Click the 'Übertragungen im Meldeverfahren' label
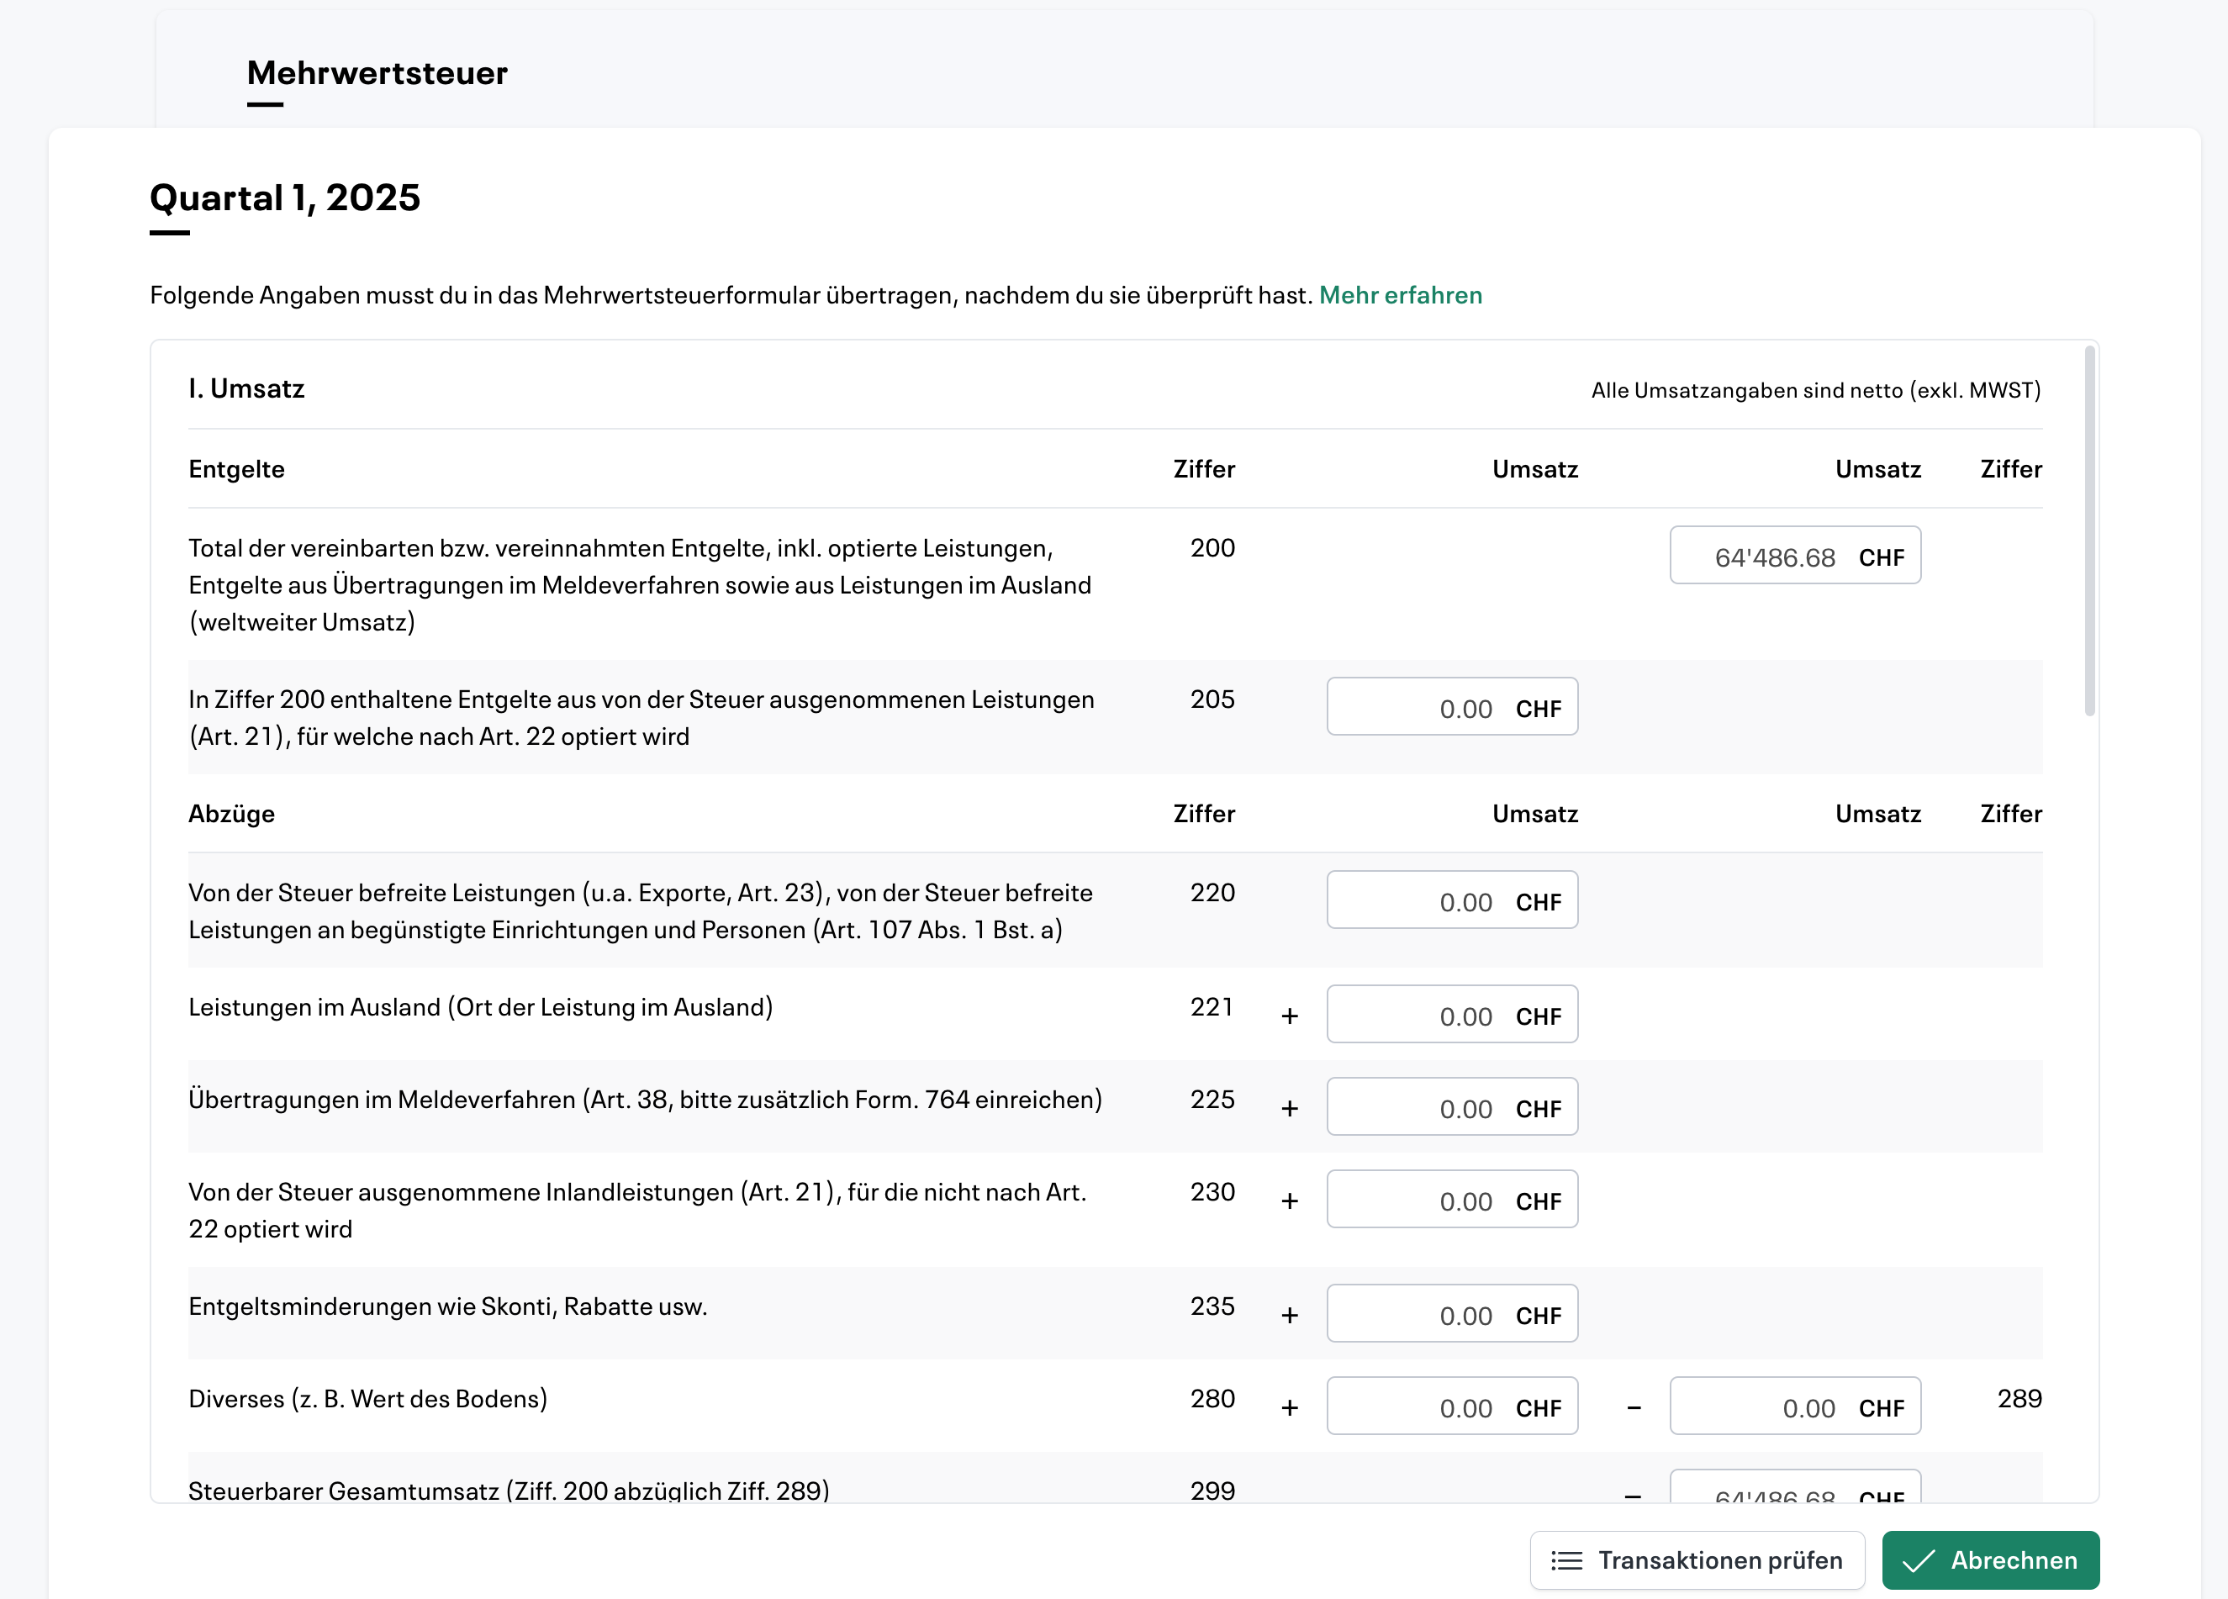 (x=646, y=1100)
